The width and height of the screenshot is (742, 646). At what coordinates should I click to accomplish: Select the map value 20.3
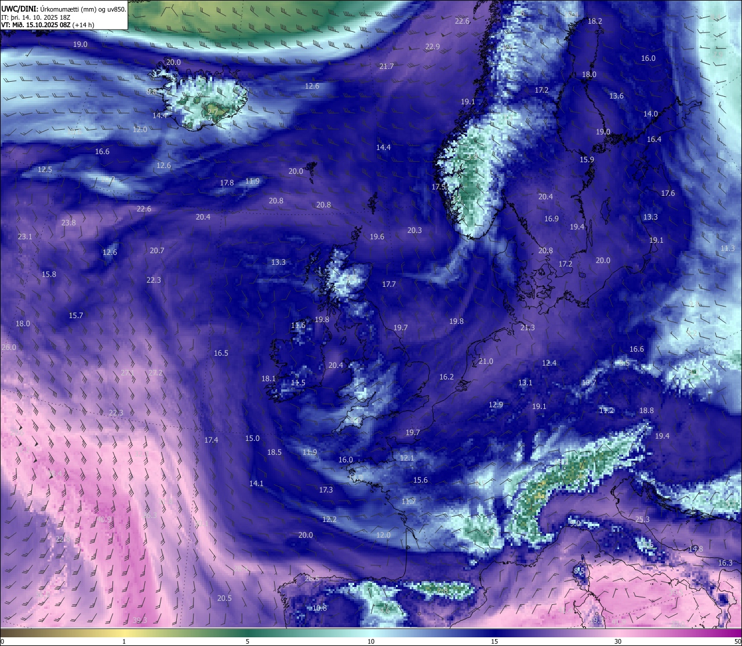coord(414,230)
